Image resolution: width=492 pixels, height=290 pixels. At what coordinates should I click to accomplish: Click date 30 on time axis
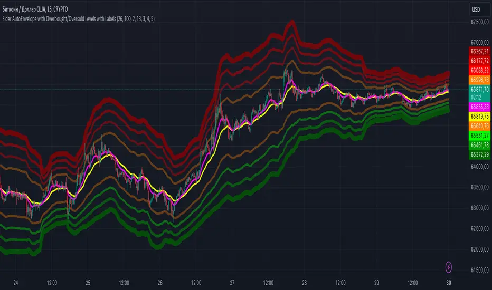(x=448, y=283)
